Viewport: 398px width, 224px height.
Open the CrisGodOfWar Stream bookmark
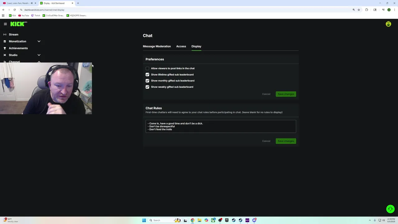tap(53, 16)
